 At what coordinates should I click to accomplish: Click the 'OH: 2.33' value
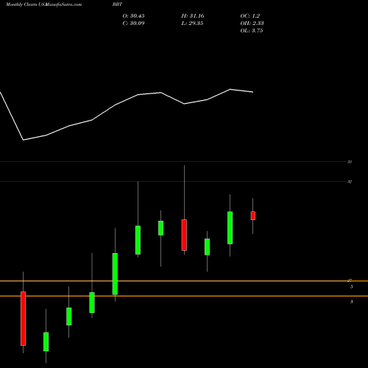point(252,24)
